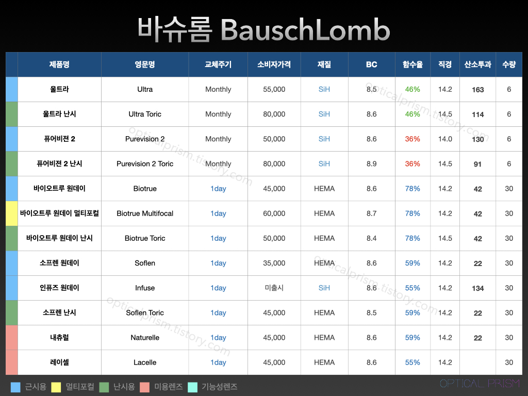Click the English name Biotrue Toric
528x396 pixels.
[x=145, y=238]
